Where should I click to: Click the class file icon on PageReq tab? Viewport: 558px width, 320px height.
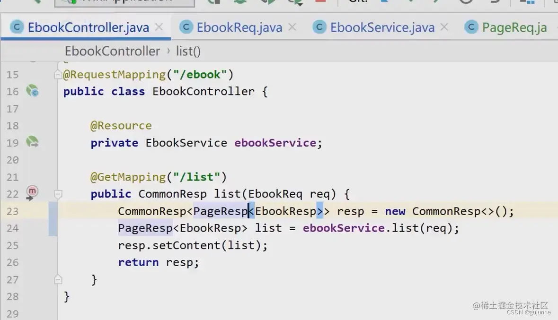(x=471, y=27)
